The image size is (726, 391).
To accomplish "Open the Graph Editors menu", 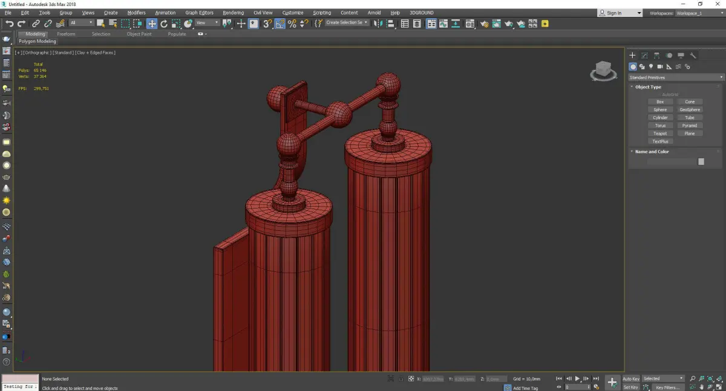I will (199, 13).
